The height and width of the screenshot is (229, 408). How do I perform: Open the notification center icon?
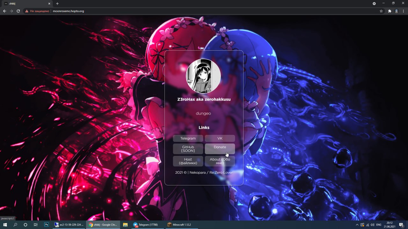tap(402, 225)
